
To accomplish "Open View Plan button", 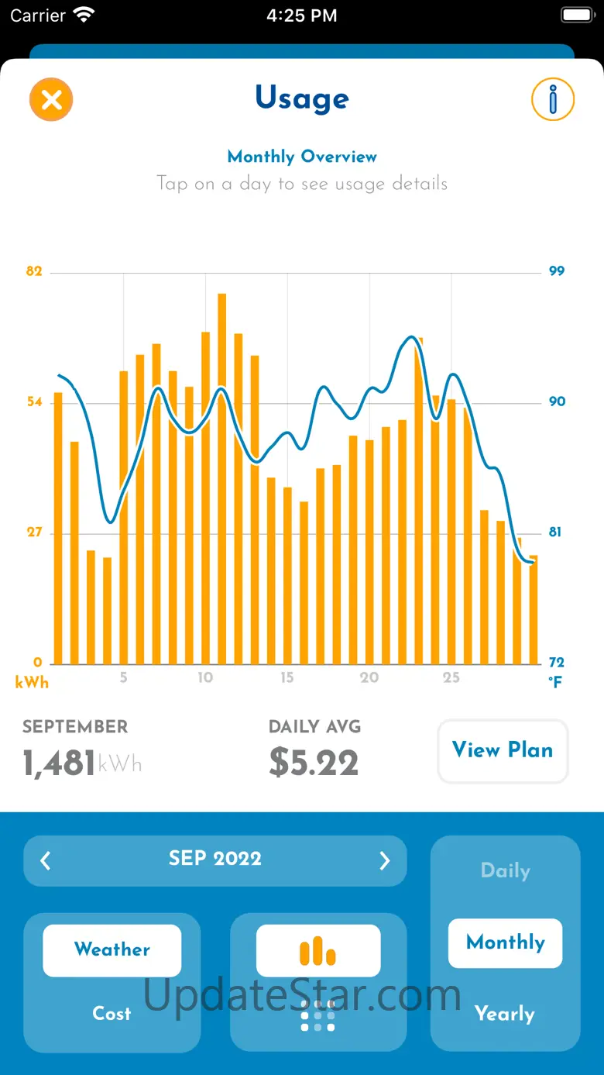I will [503, 750].
